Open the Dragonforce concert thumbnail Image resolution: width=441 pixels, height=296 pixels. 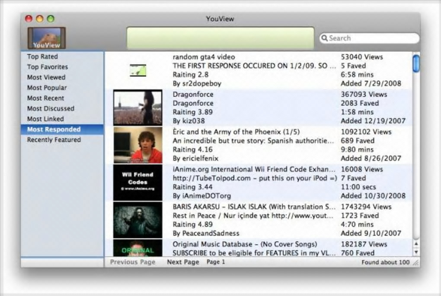click(138, 108)
